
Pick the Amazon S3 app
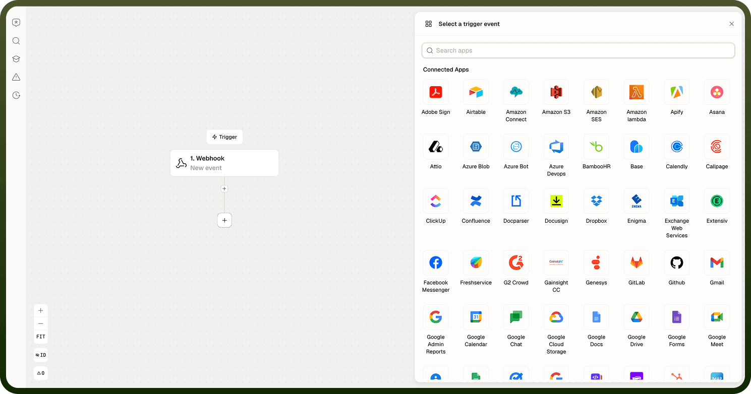pos(556,92)
